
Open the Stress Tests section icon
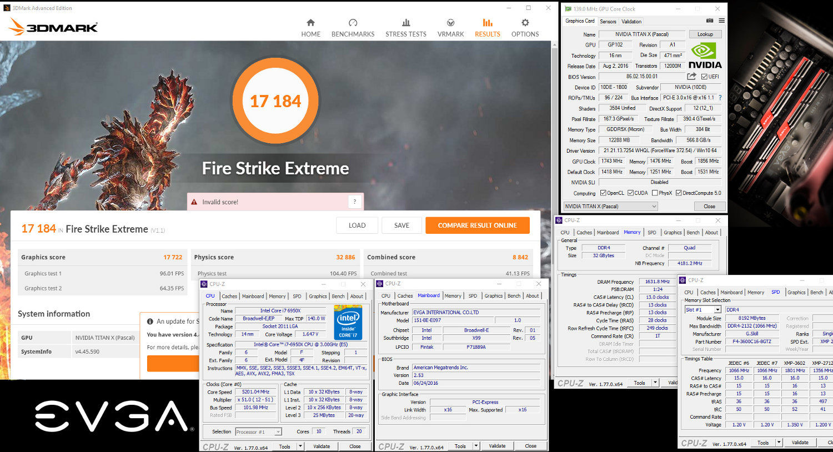point(406,23)
